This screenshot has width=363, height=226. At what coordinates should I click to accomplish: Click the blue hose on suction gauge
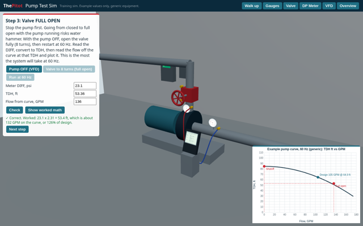208,145
